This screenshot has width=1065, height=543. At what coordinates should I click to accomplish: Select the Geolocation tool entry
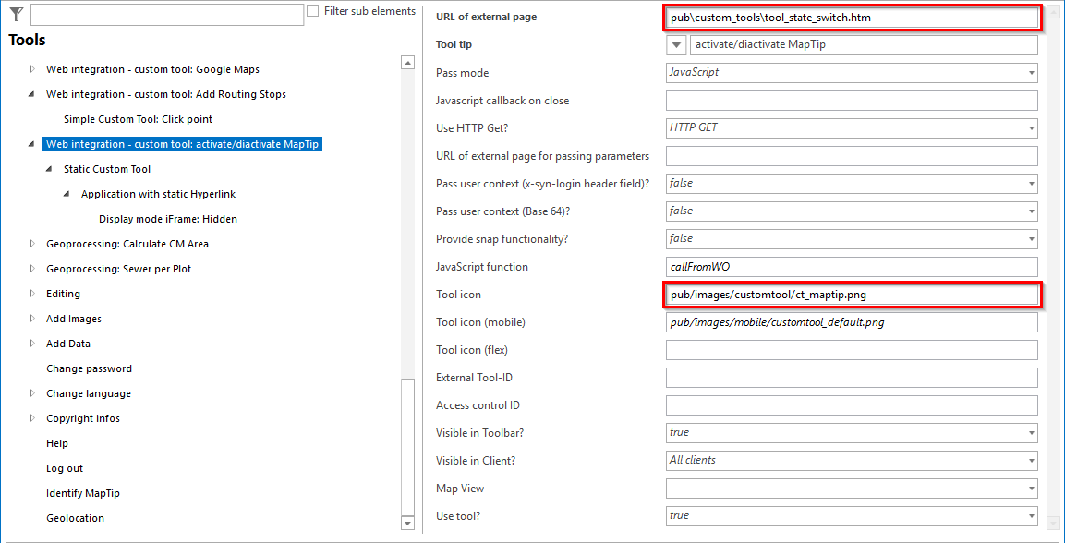coord(74,517)
